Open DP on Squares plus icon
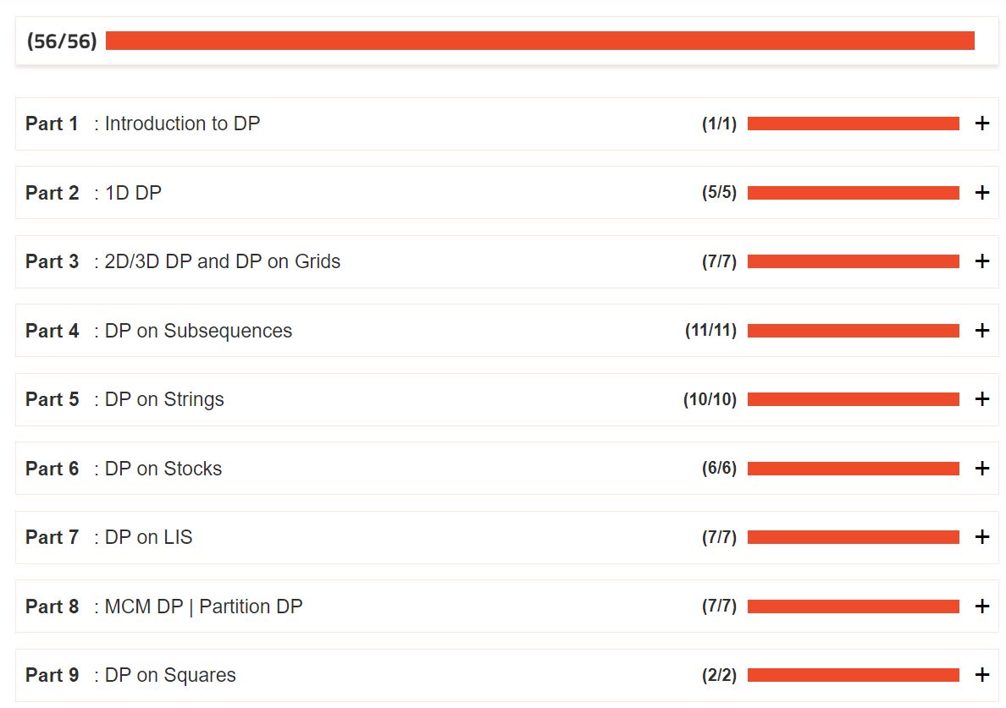This screenshot has width=1006, height=708. coord(981,675)
